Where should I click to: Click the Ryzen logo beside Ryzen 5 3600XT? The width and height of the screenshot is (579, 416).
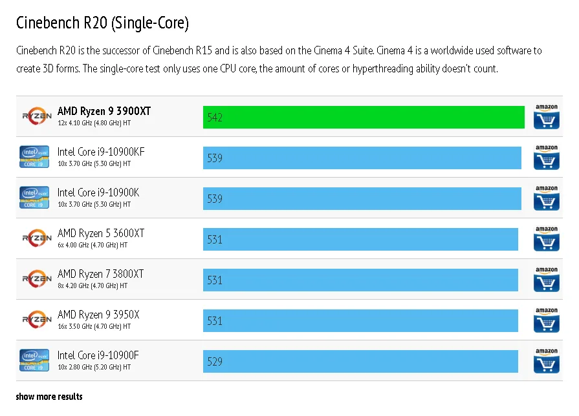[36, 238]
